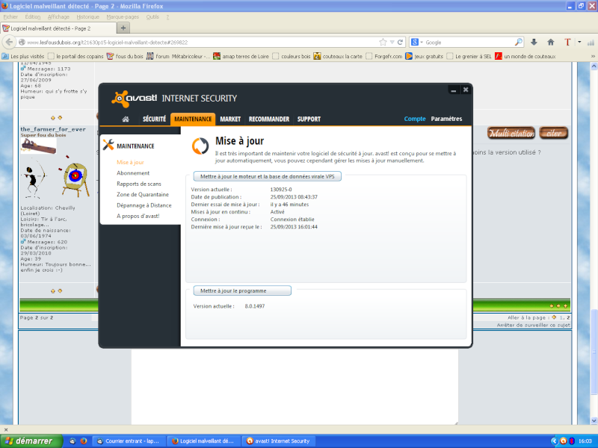Click the démarrer Start button
Screen dimensions: 598x448
[31, 441]
